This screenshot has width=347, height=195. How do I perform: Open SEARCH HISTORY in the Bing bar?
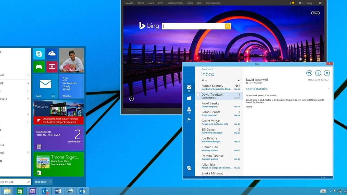(x=175, y=3)
